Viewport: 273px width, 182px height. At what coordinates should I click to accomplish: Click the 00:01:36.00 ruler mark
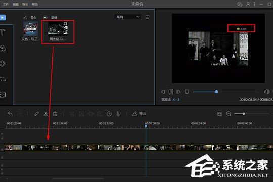(60, 123)
